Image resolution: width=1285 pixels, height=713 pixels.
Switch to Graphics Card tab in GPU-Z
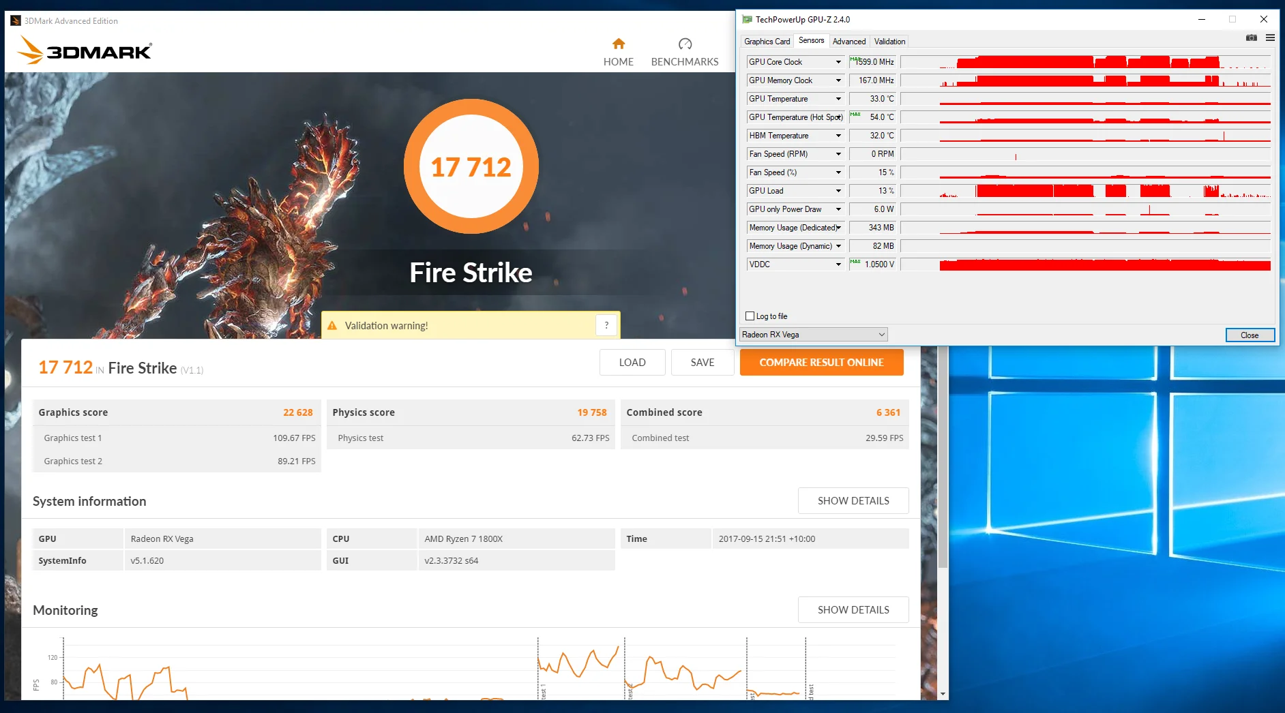coord(767,42)
